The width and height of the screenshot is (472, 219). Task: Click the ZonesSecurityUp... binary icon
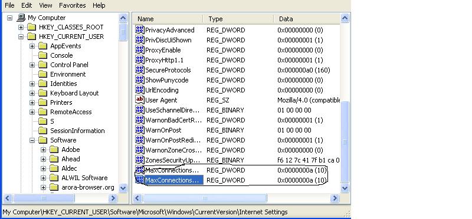pyautogui.click(x=140, y=160)
